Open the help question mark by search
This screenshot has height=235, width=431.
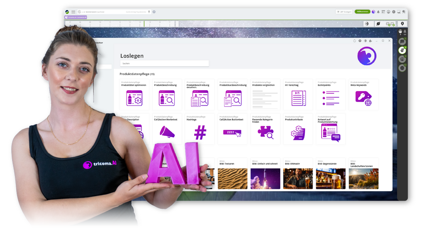(x=154, y=12)
